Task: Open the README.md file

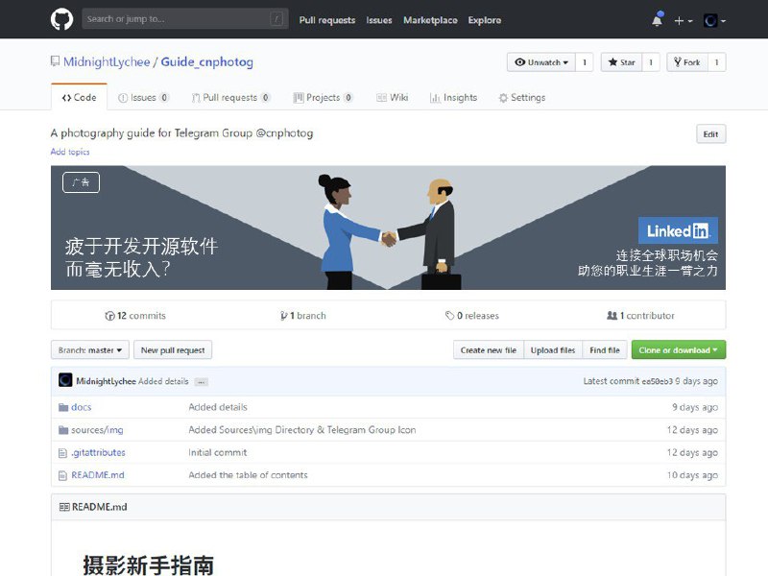Action: click(98, 475)
